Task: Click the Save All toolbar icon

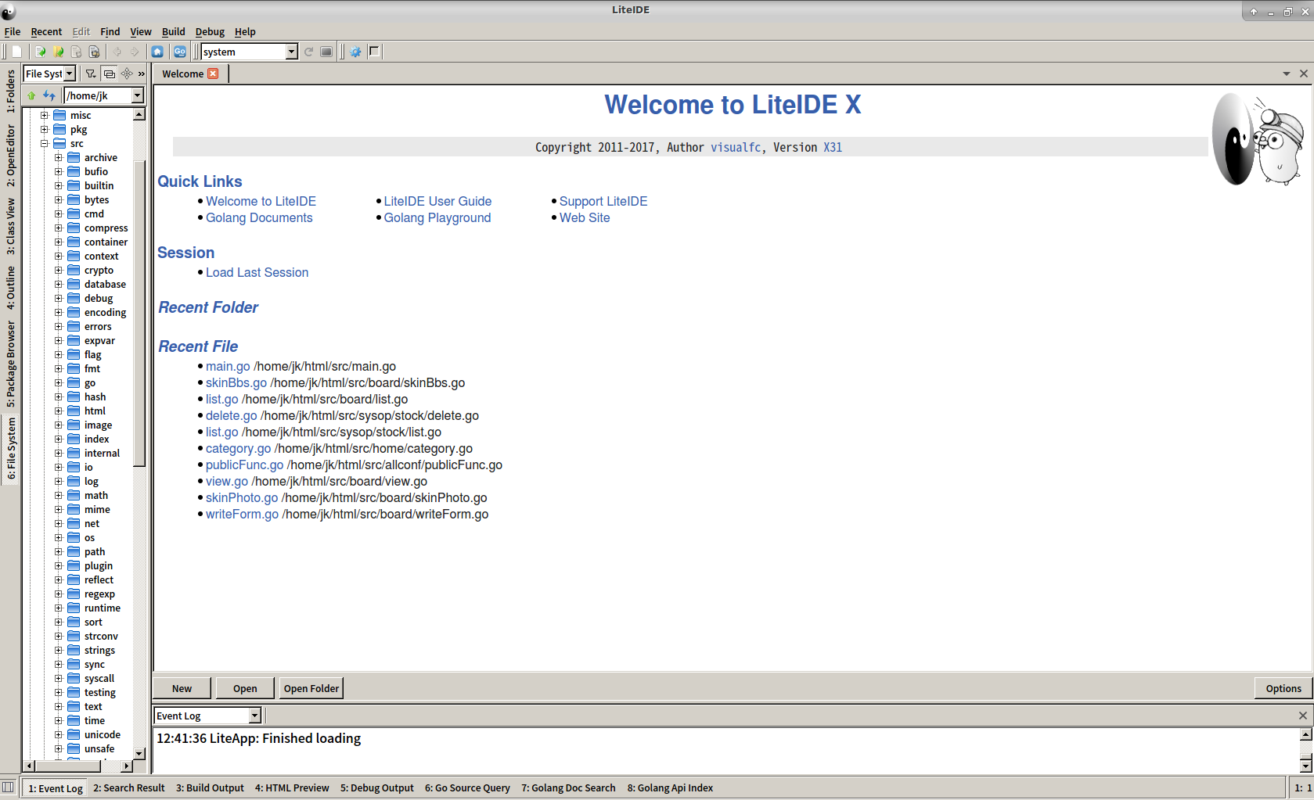Action: pyautogui.click(x=95, y=52)
